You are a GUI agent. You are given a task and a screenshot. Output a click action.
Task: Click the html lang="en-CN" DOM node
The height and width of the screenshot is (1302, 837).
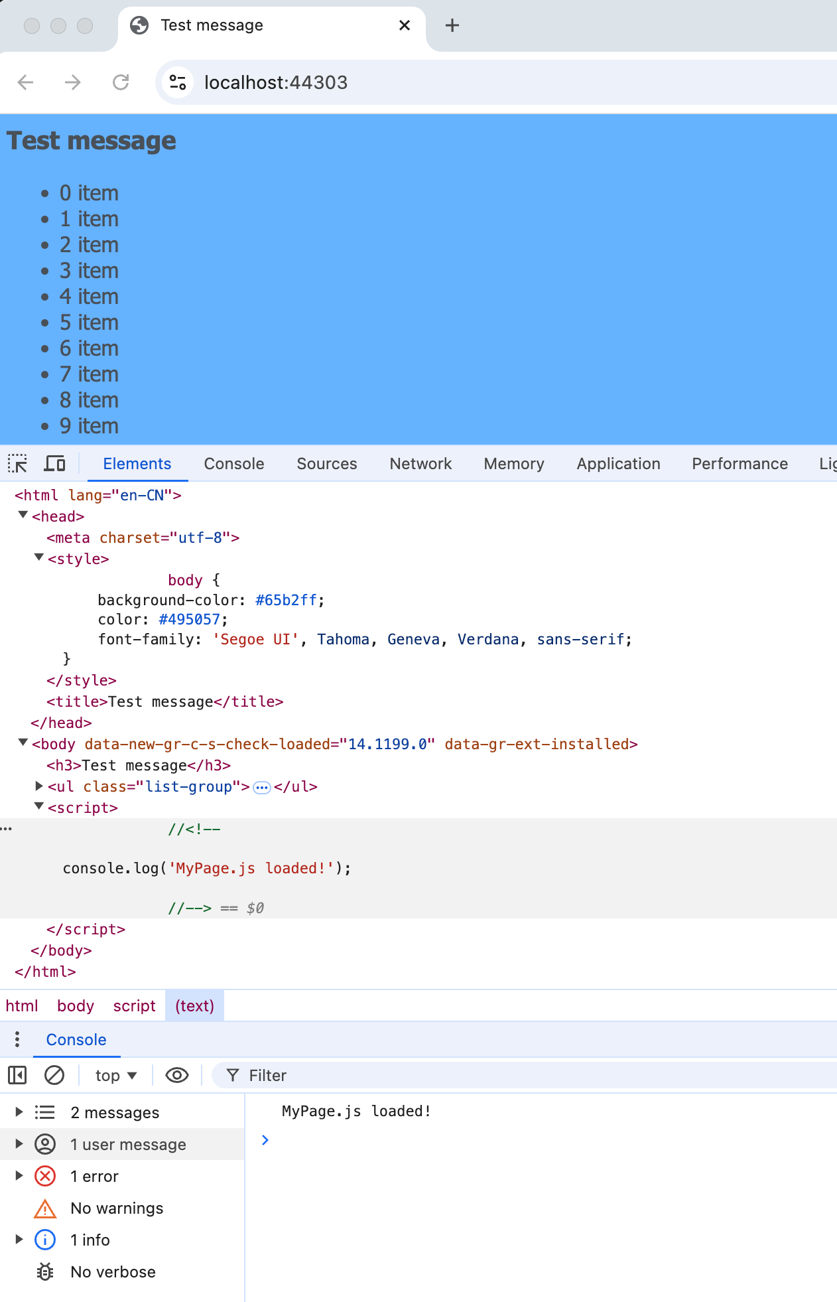click(98, 495)
